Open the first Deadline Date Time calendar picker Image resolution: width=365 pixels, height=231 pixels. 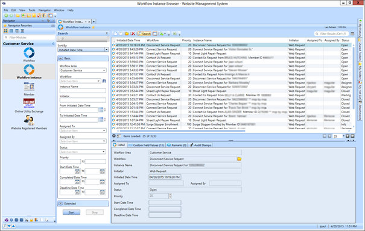point(77,192)
